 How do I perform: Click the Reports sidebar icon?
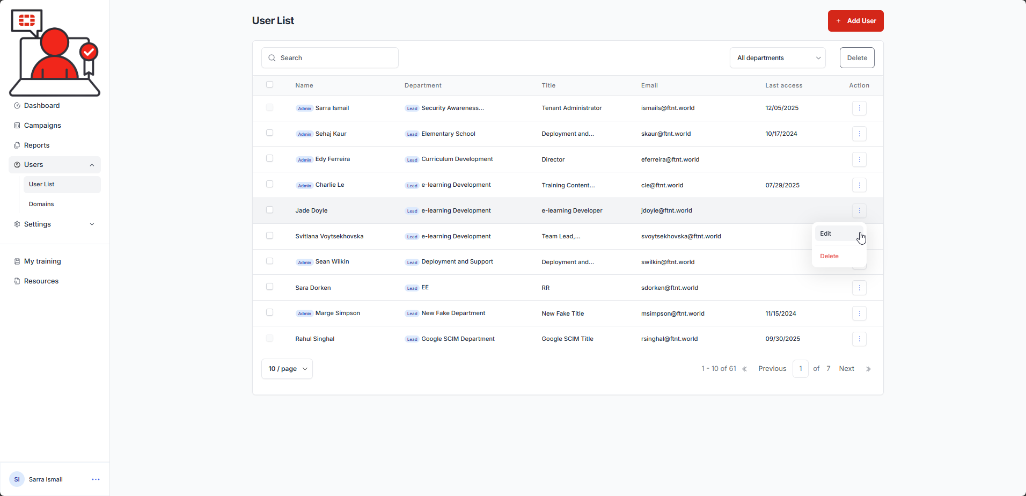17,145
